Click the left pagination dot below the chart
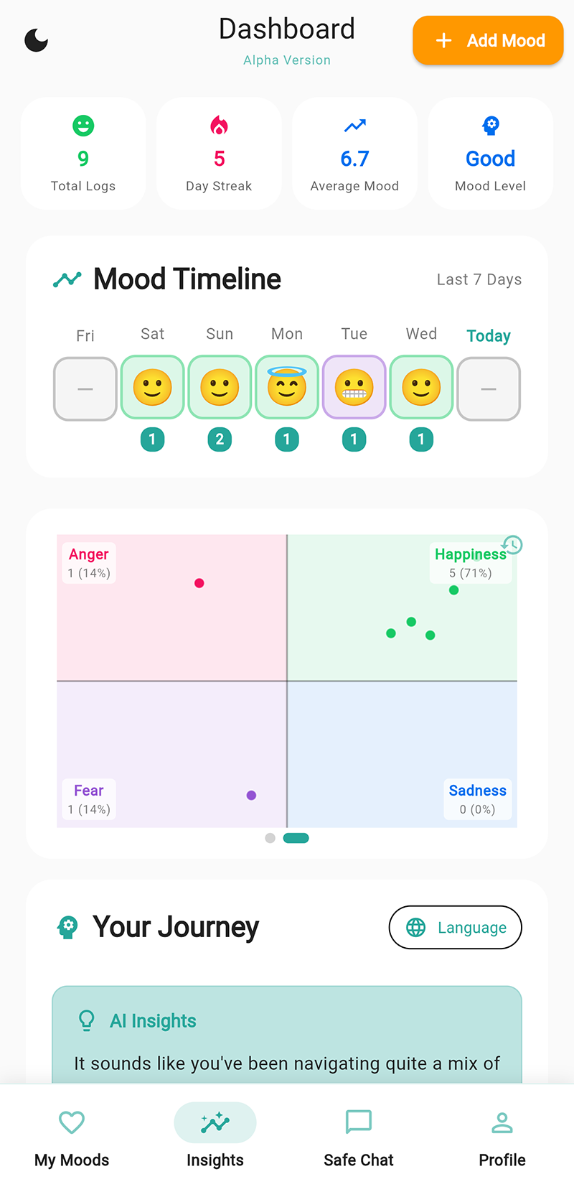The height and width of the screenshot is (1192, 574). [270, 838]
